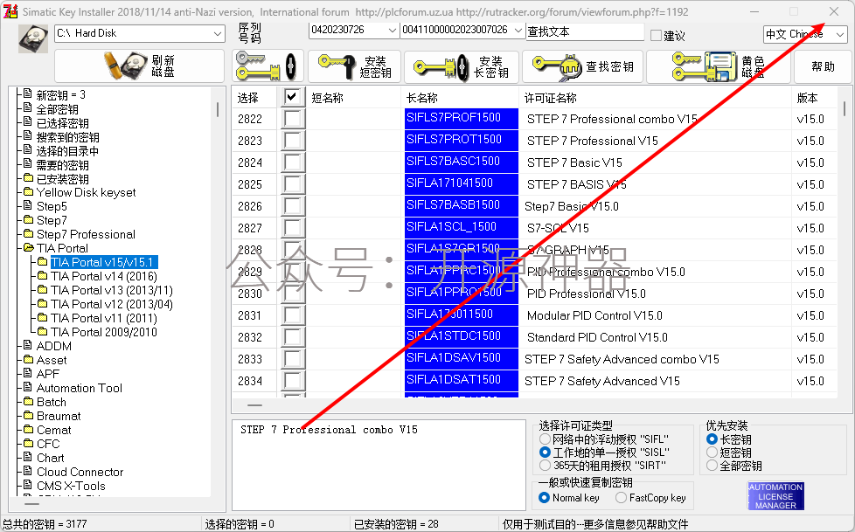Select network floating license SIFL radio
Viewport: 855px width, 532px height.
pyautogui.click(x=545, y=439)
